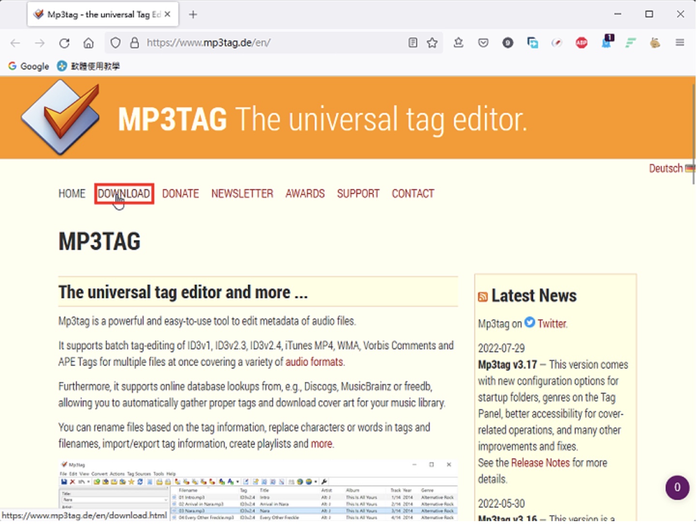699x524 pixels.
Task: Reload the current page
Action: click(64, 43)
